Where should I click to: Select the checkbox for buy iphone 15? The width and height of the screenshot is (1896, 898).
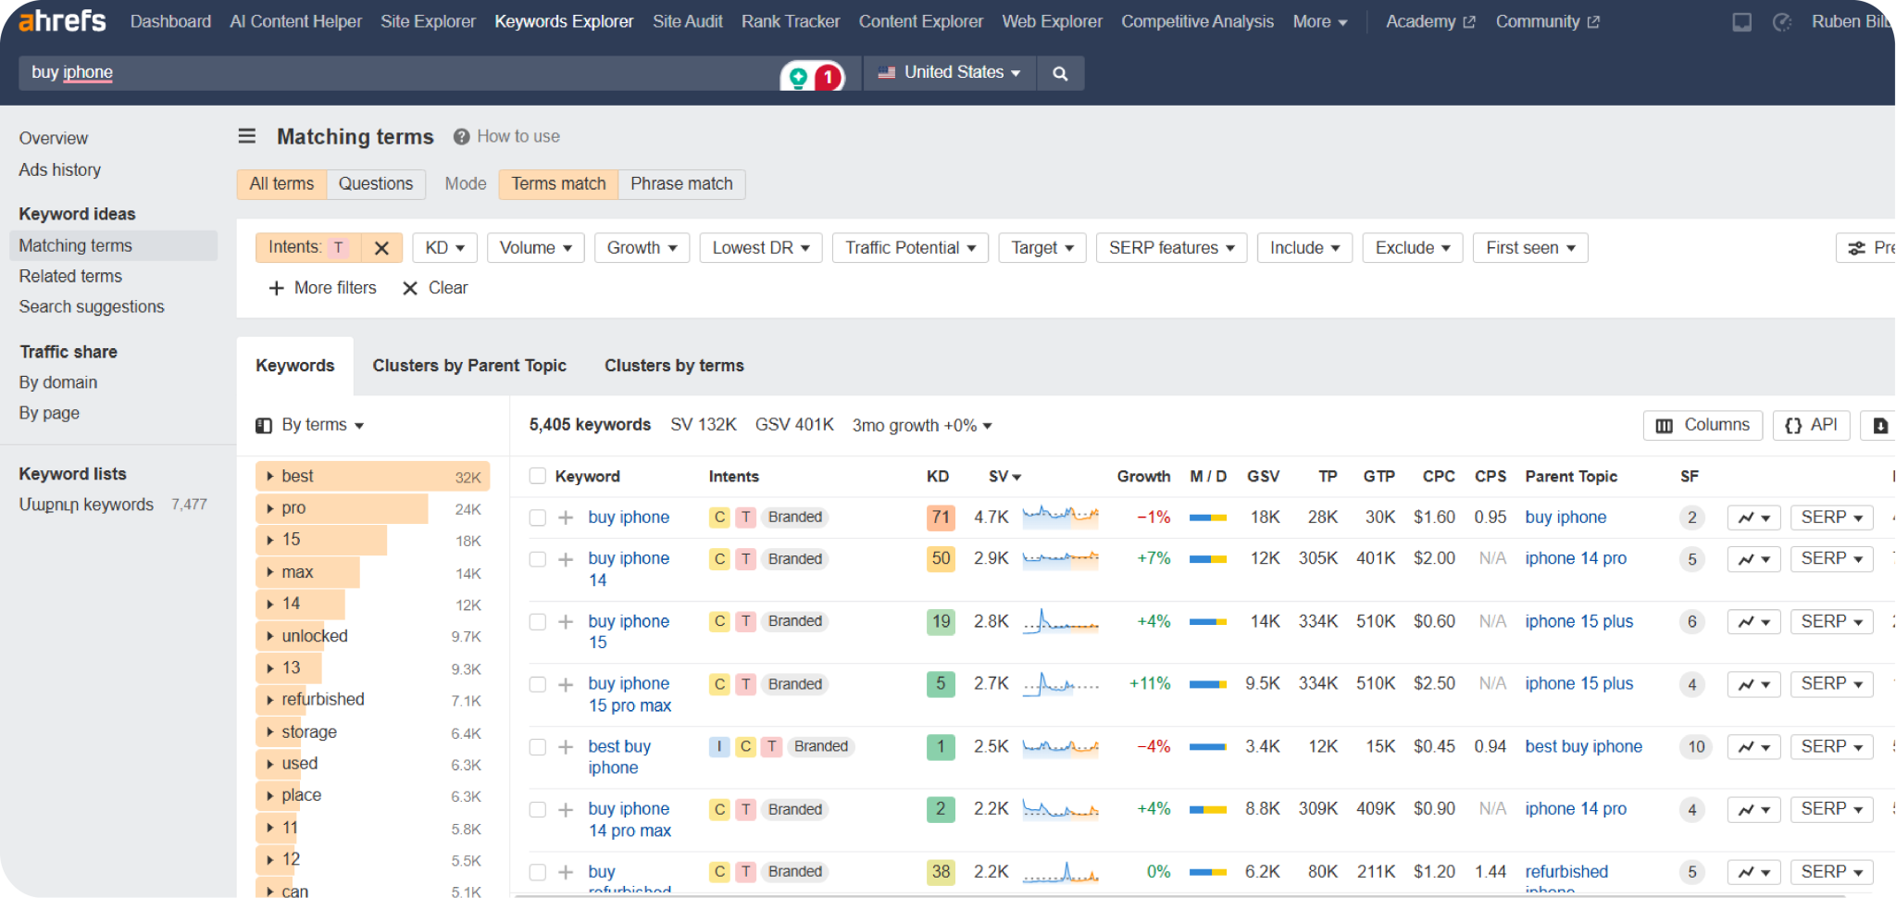pos(537,621)
